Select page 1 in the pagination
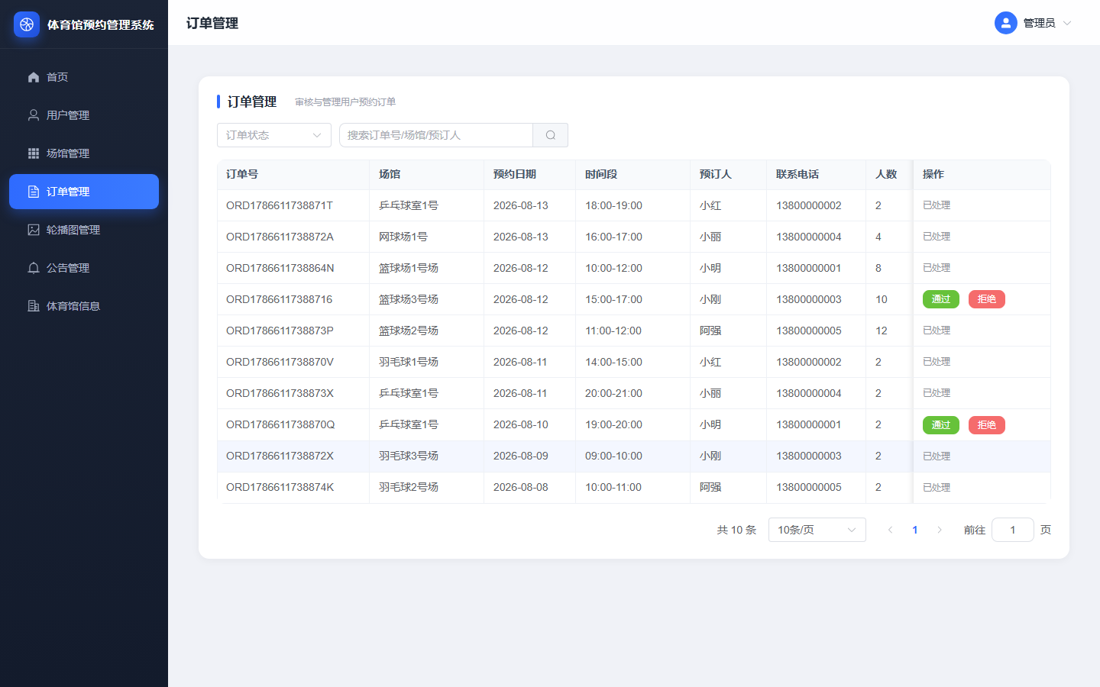1100x687 pixels. (x=915, y=530)
